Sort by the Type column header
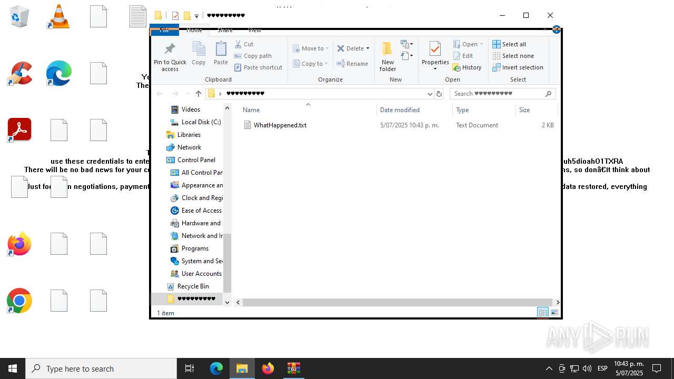674x379 pixels. point(484,110)
